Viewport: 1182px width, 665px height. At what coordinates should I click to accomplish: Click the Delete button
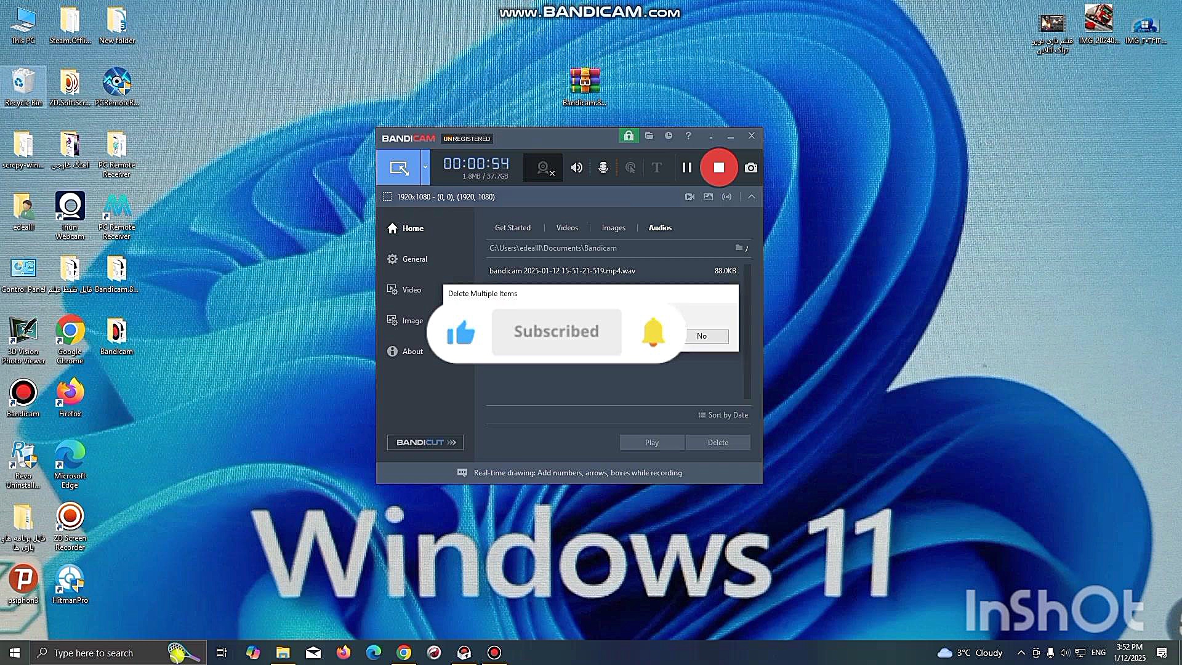[718, 443]
